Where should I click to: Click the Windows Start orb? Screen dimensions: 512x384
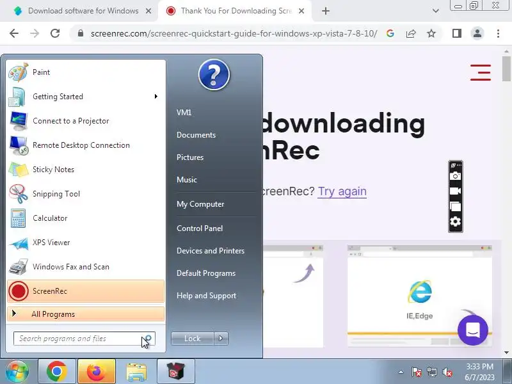[17, 371]
